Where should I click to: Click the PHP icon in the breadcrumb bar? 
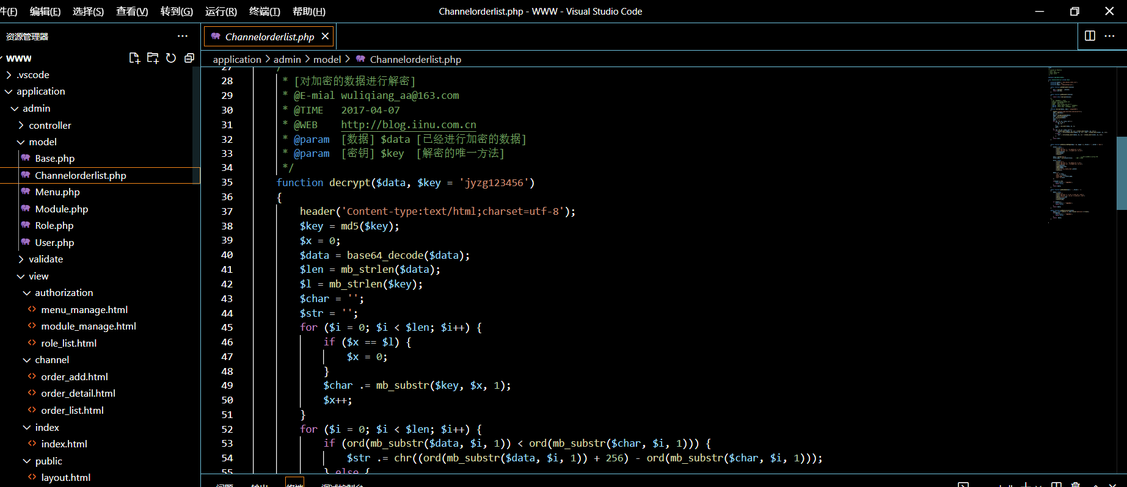360,59
